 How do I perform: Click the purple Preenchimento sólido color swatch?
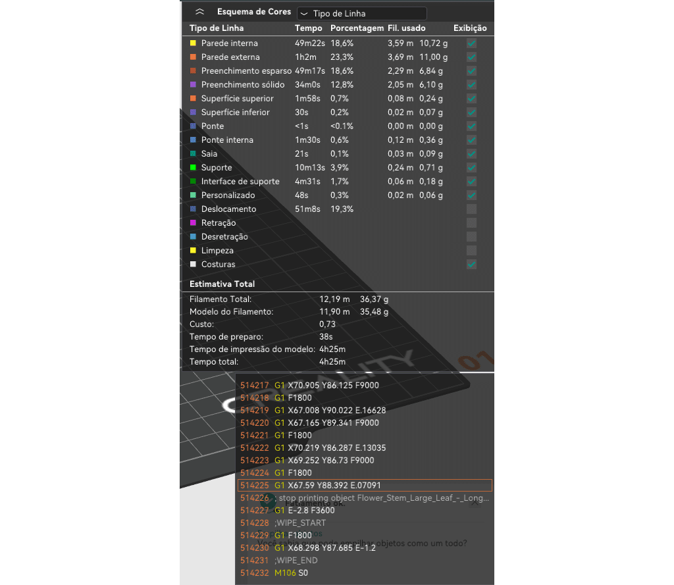click(x=193, y=85)
